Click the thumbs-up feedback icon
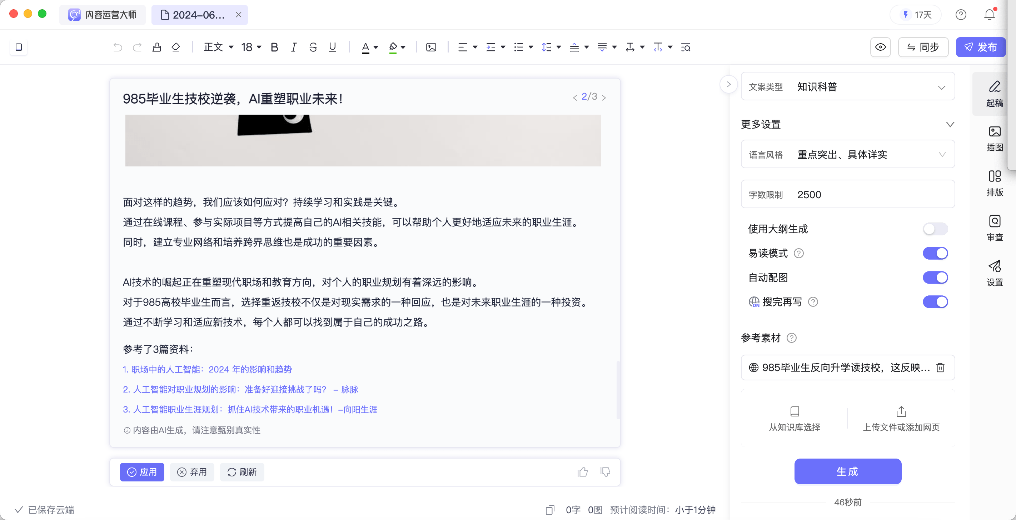Screen dimensions: 1016x520 (583, 472)
